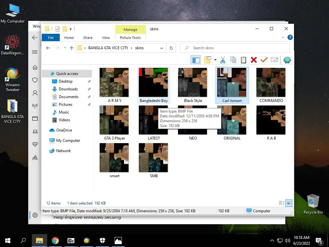The height and width of the screenshot is (247, 329).
Task: Open 7-Zip from the taskbar
Action: pyautogui.click(x=71, y=241)
